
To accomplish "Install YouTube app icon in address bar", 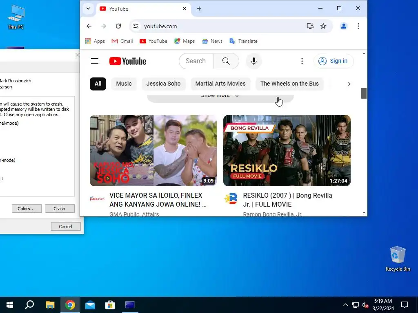I will click(x=310, y=26).
